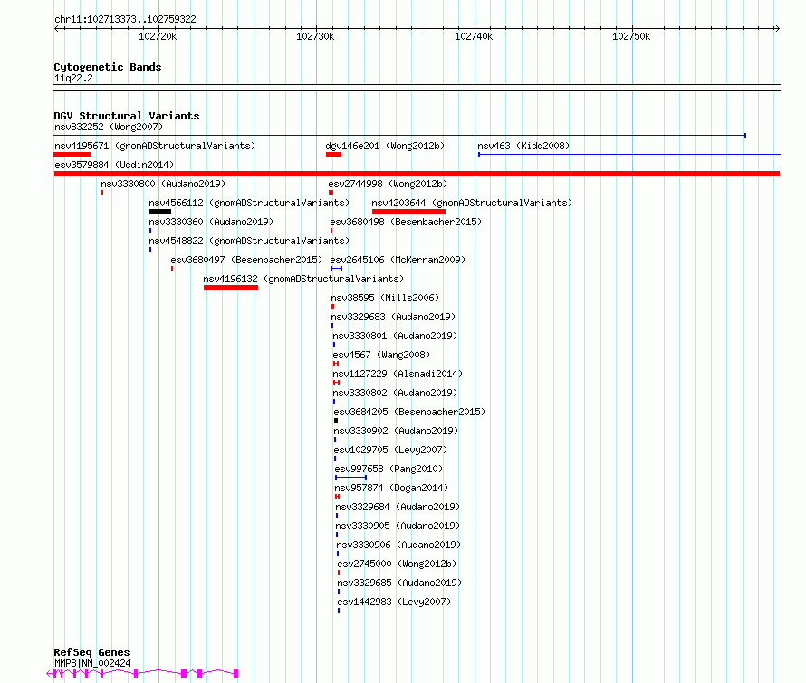Screen dimensions: 806x683
Task: Click the blue span under esv2645106
Action: (337, 269)
